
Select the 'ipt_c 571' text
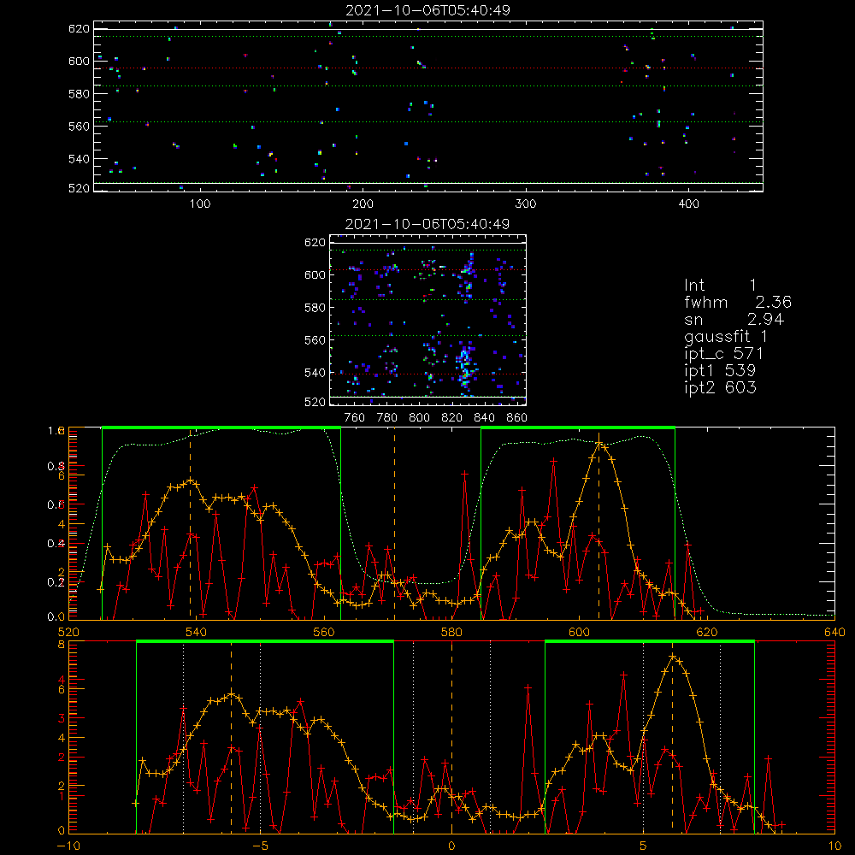723,354
